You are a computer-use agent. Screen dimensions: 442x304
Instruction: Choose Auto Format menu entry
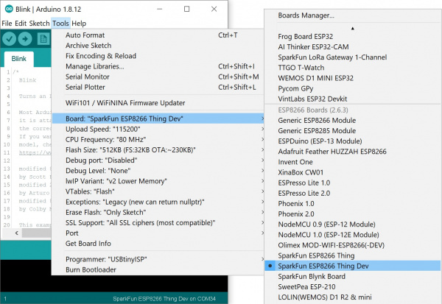click(158, 35)
